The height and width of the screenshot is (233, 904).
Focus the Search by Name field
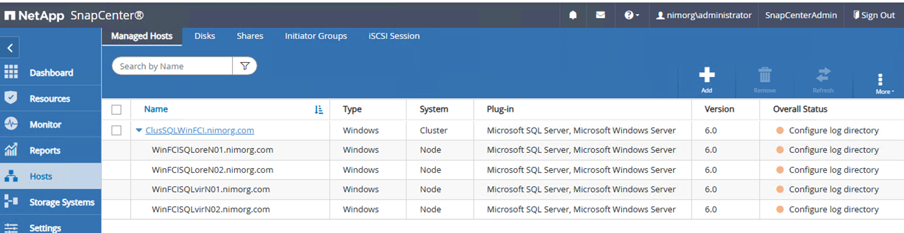172,66
